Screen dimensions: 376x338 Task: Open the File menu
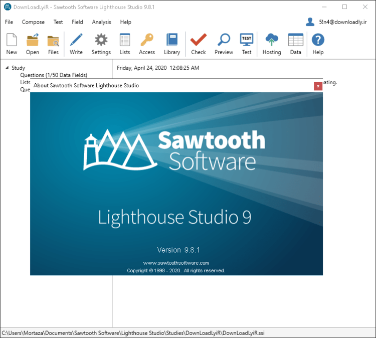[9, 22]
